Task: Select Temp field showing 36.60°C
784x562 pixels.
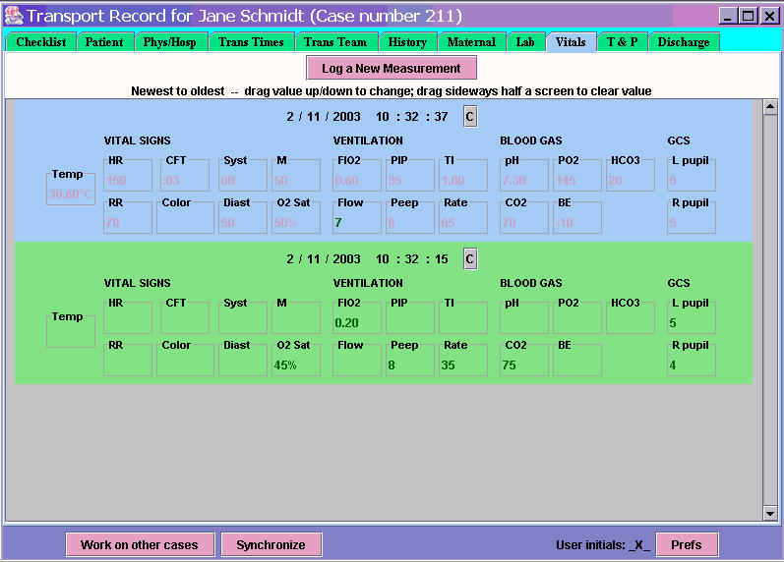Action: point(71,189)
